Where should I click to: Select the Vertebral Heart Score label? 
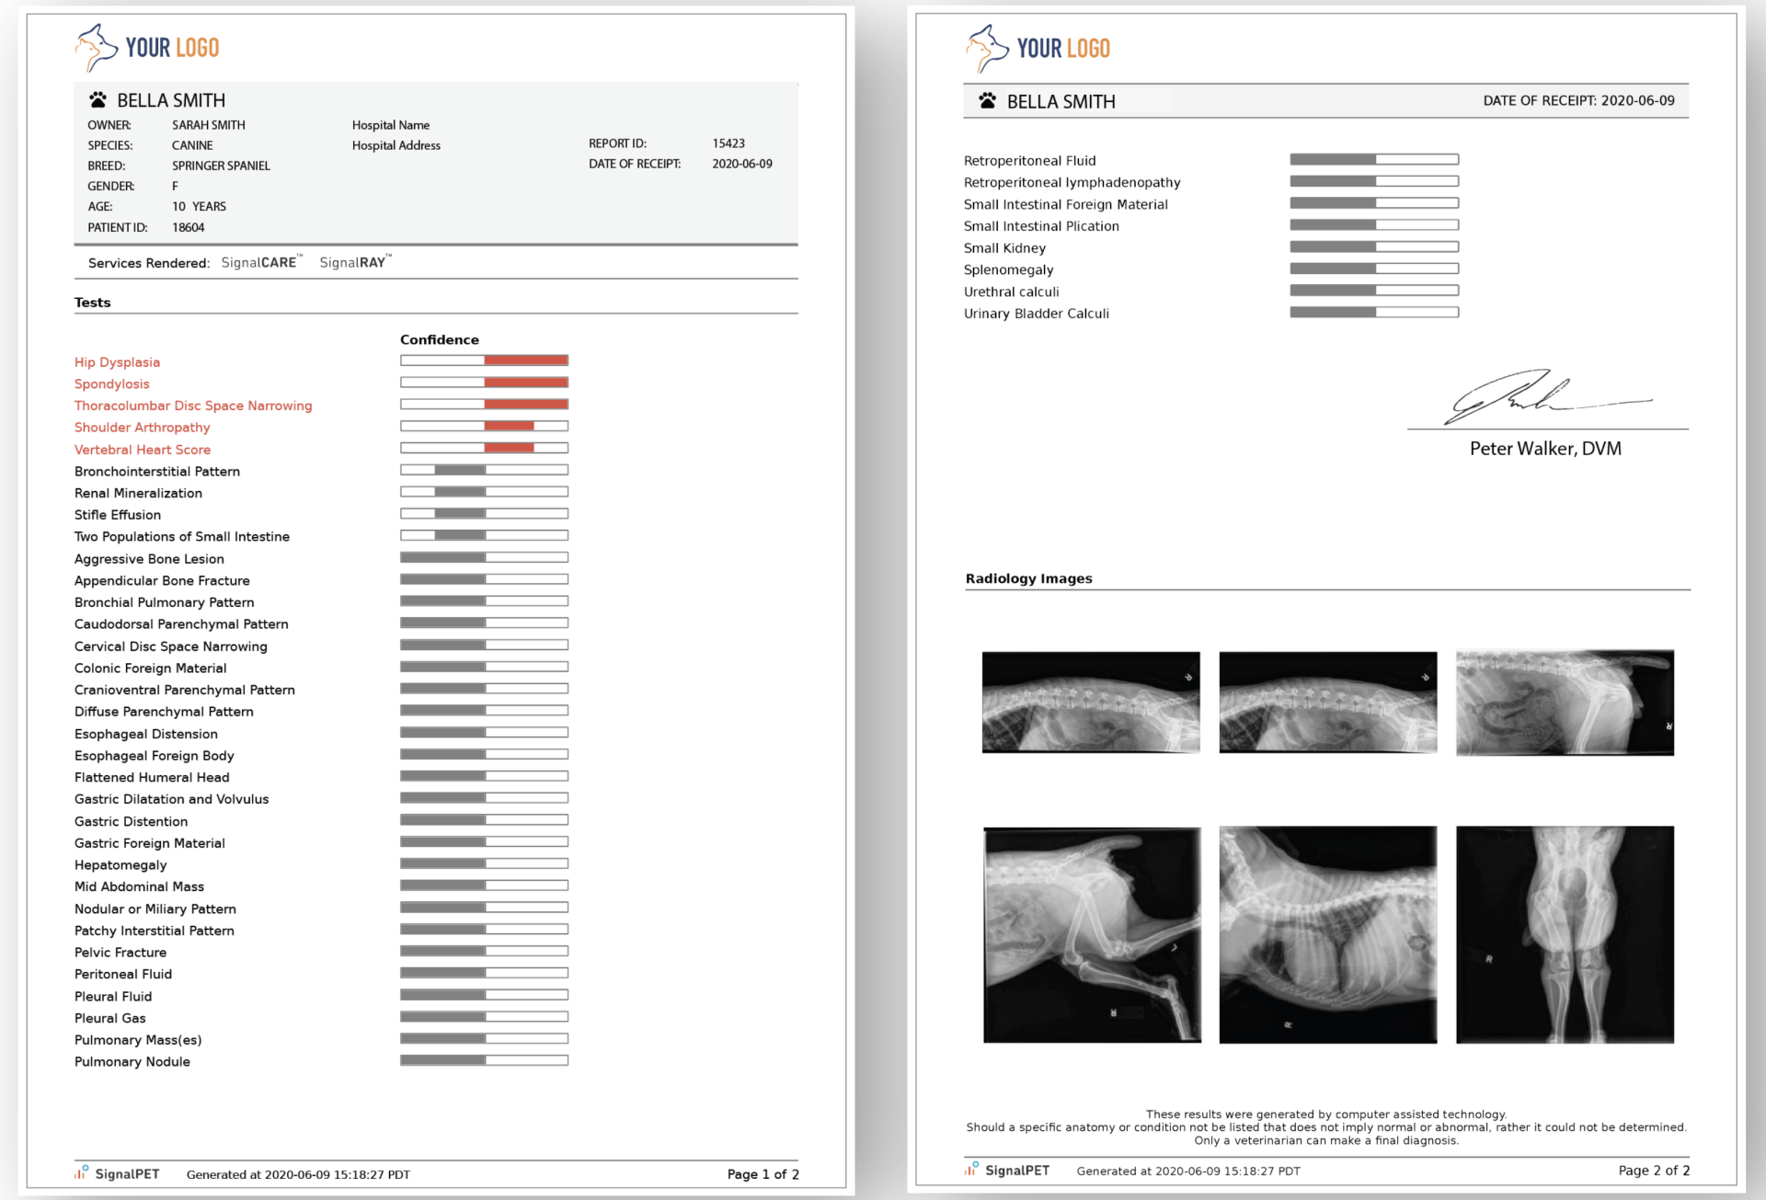(x=143, y=450)
